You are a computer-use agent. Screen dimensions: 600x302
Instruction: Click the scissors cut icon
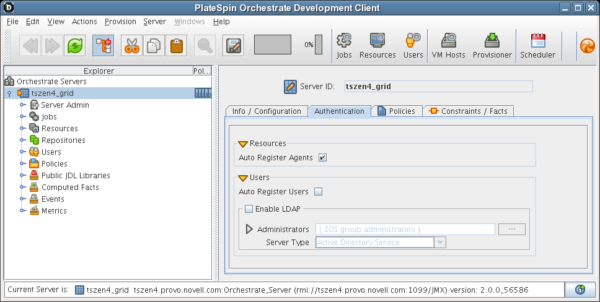(x=131, y=46)
